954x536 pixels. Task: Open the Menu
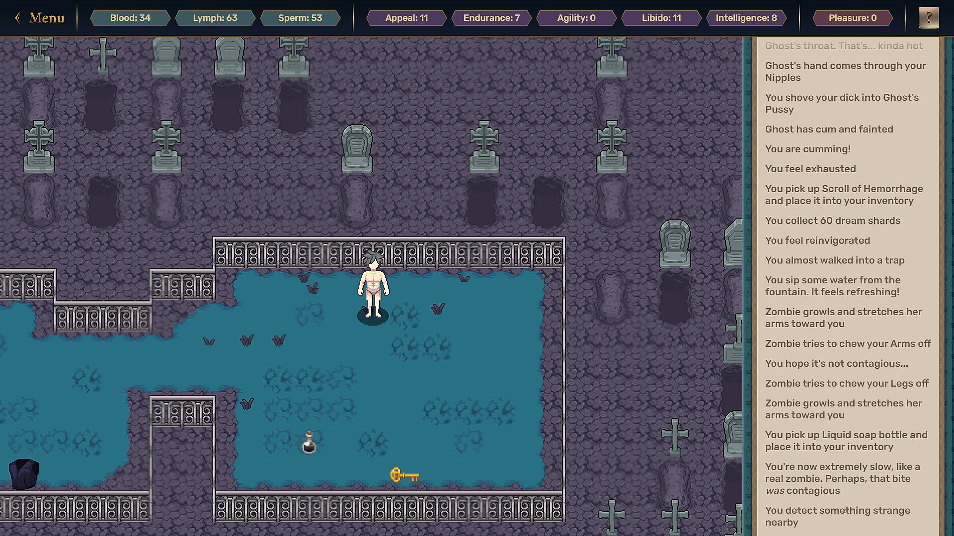pyautogui.click(x=47, y=18)
